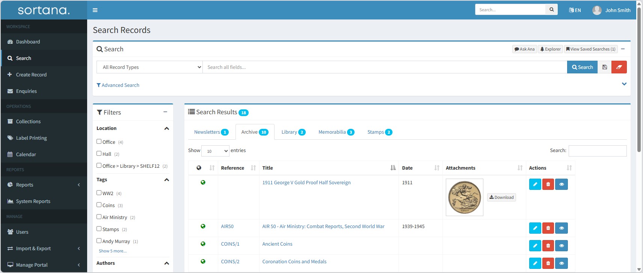Open the Ask Ana assistant
This screenshot has height=273, width=643.
525,49
